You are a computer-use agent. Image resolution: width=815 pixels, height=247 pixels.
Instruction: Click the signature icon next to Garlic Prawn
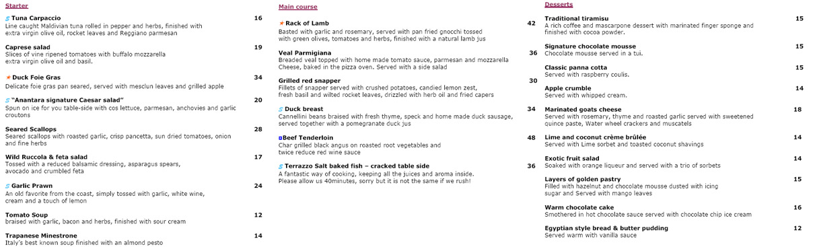[7, 186]
